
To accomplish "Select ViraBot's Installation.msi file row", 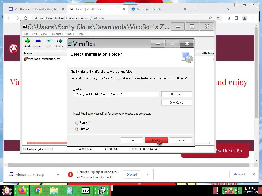I will pos(42,59).
